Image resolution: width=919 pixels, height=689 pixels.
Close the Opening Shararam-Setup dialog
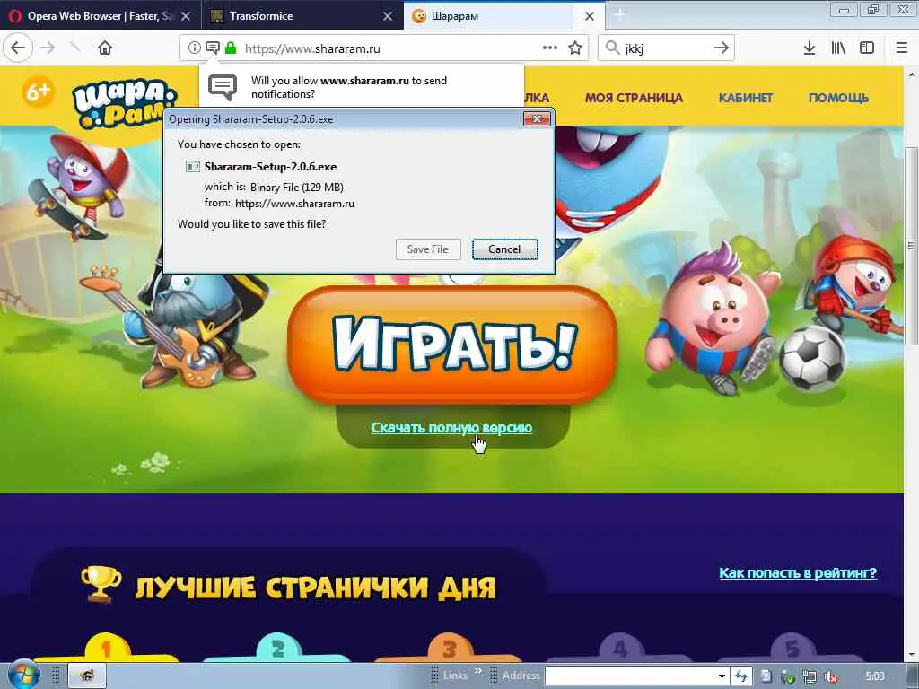pos(537,119)
